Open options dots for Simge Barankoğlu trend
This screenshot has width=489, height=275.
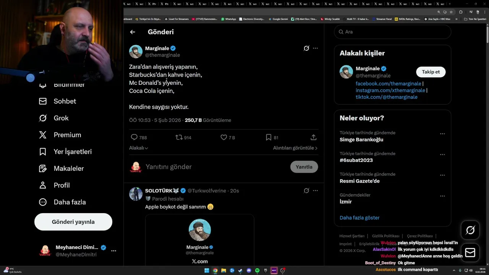point(442,134)
